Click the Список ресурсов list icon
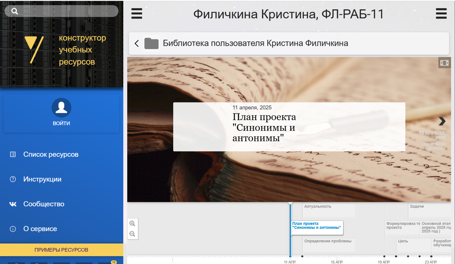 coord(13,154)
